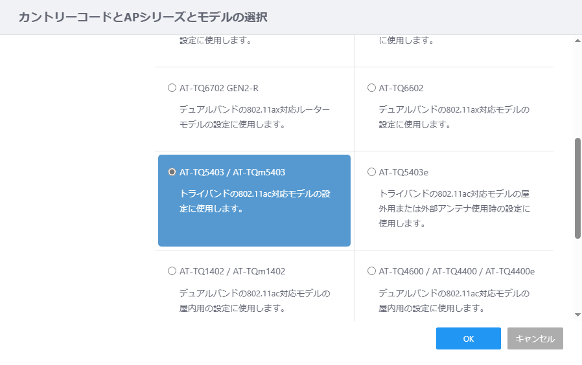Select the AT-TQ5403e radio button
Screen dimensions: 582x365
[371, 172]
